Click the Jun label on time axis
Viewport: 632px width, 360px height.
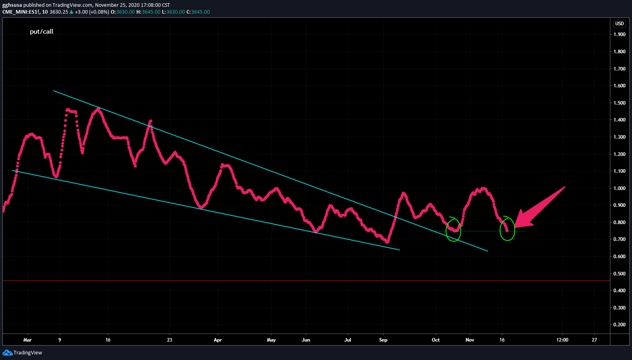coord(306,340)
